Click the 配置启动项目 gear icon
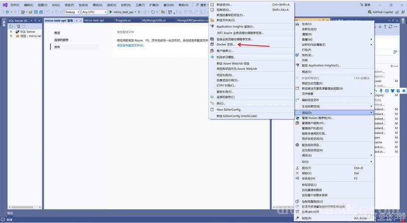 coord(297,145)
